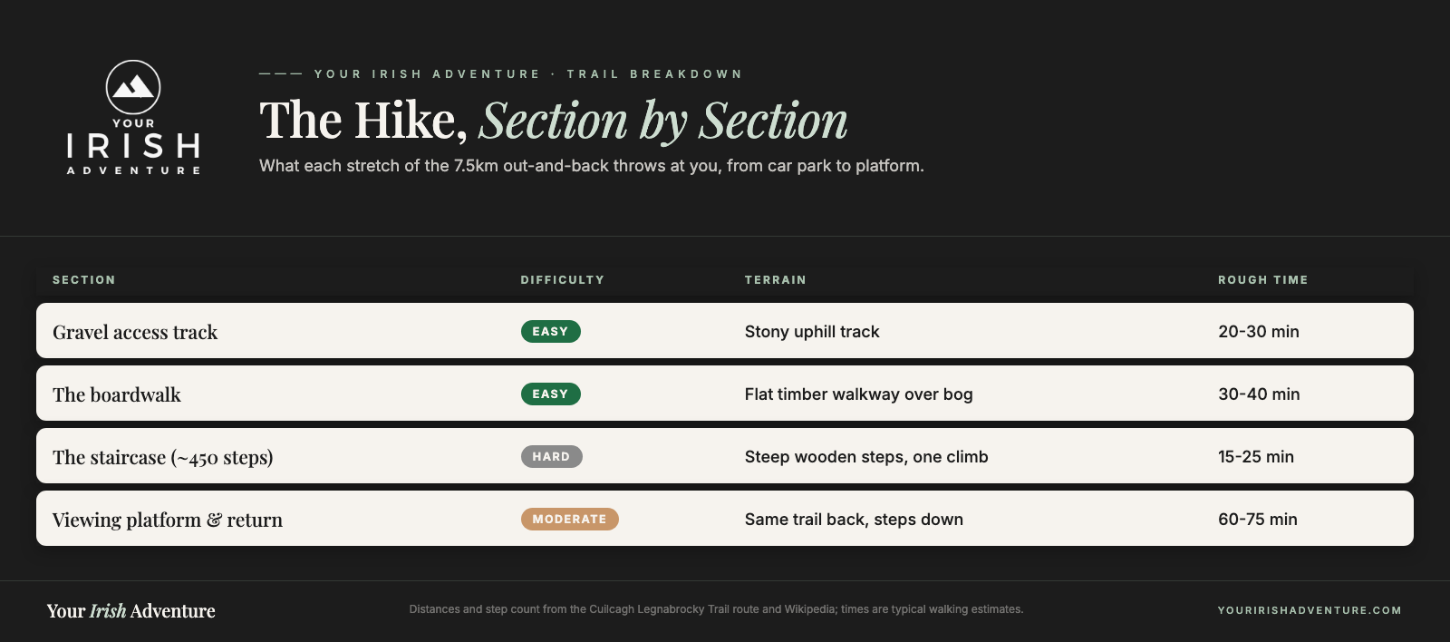Viewport: 1450px width, 642px height.
Task: Click the Section column header
Action: 84,280
